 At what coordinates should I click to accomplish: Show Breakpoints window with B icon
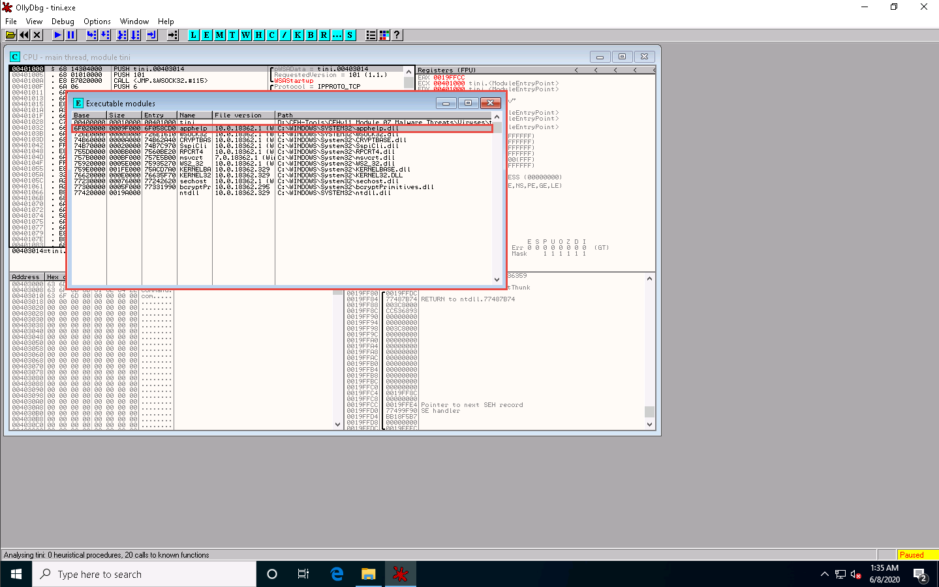pyautogui.click(x=311, y=35)
